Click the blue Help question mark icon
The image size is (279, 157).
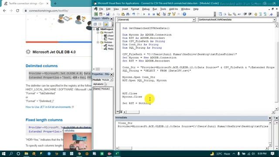coord(184,14)
